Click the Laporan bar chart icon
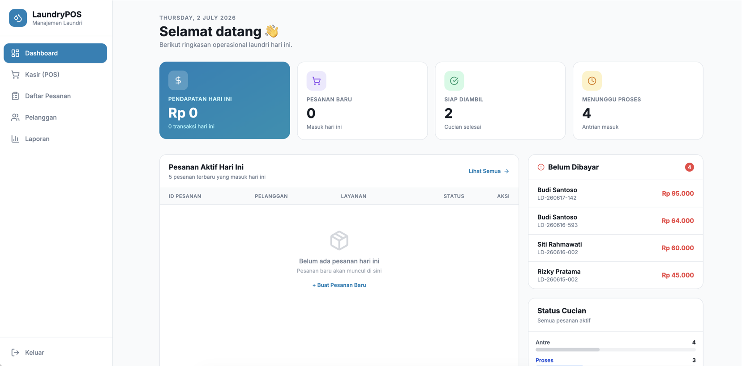Image resolution: width=742 pixels, height=366 pixels. point(15,139)
